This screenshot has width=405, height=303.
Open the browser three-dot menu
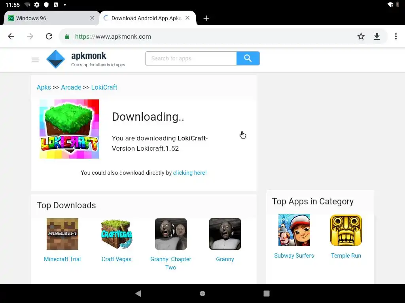point(396,36)
